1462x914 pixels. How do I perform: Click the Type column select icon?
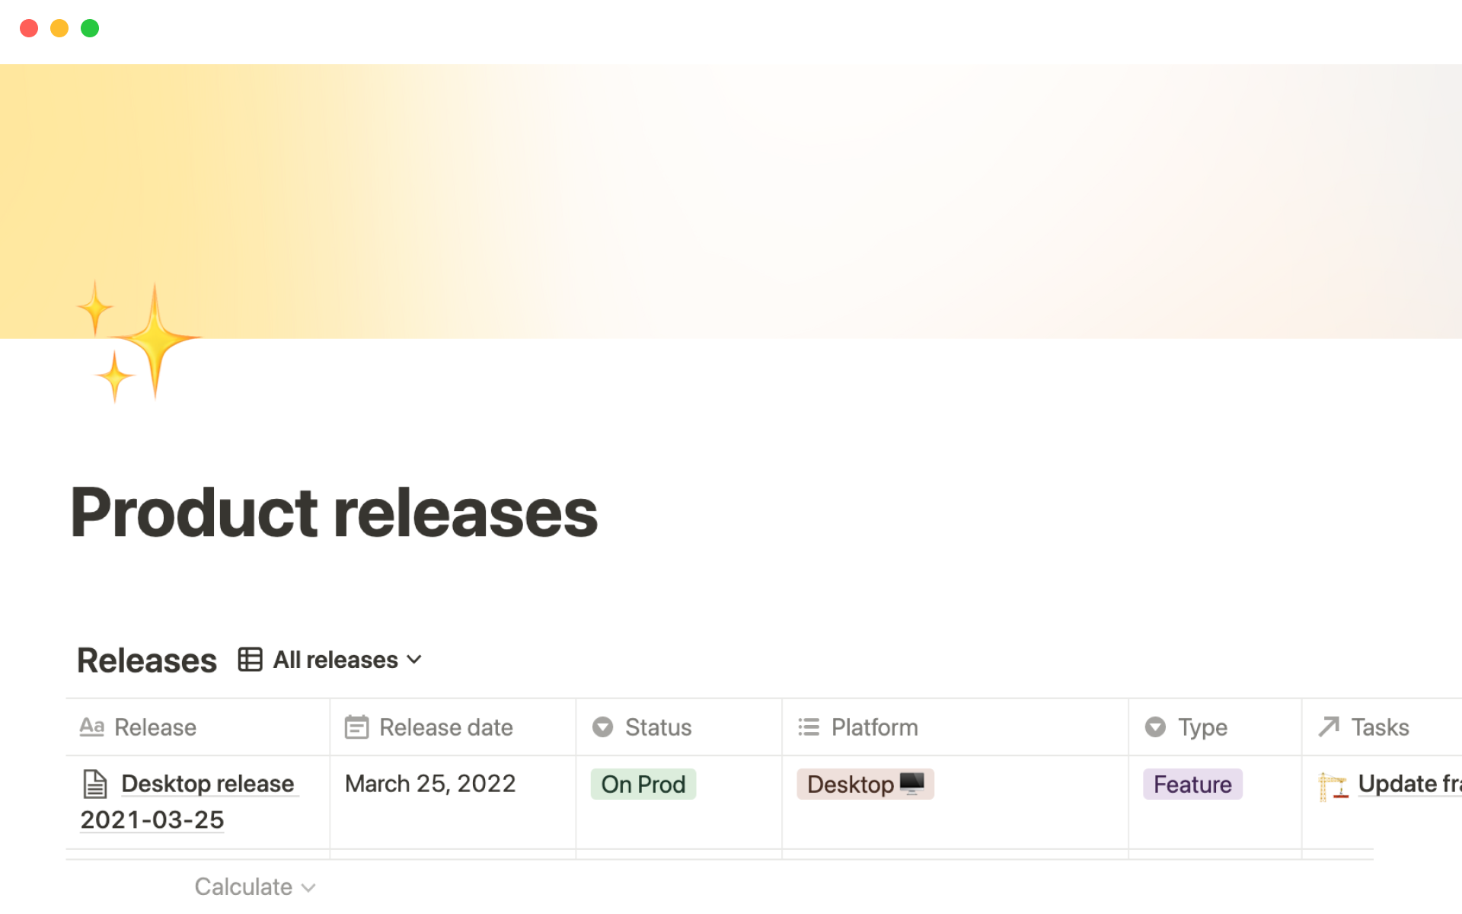[x=1155, y=727]
